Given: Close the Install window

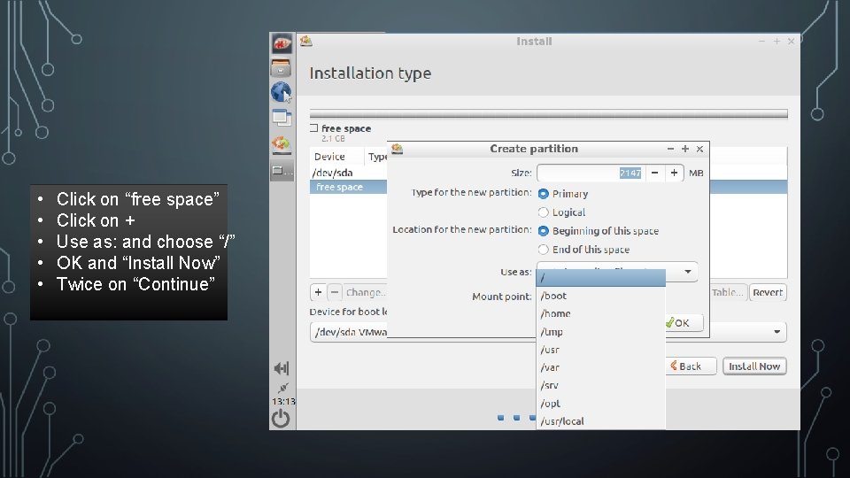Looking at the screenshot, I should click(x=791, y=42).
